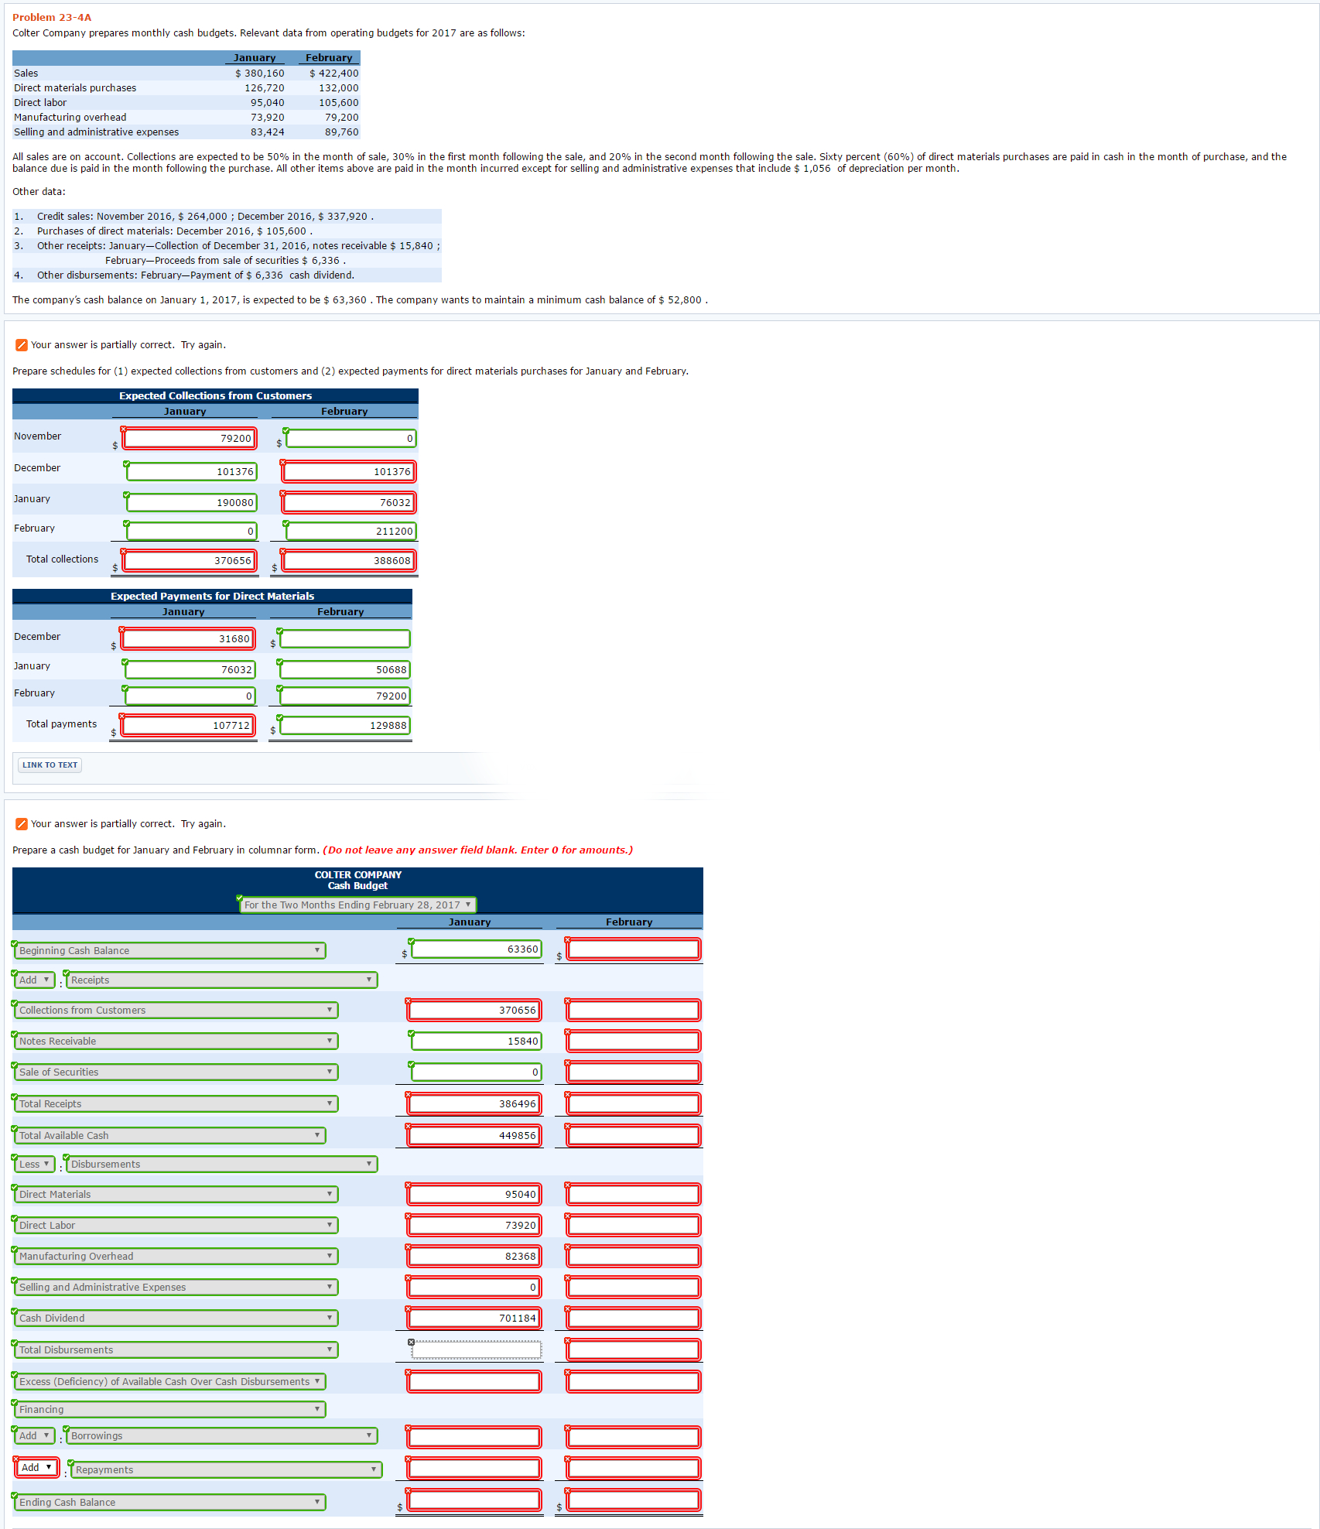Image resolution: width=1320 pixels, height=1529 pixels.
Task: Click partially correct icon above cash budget
Action: click(x=22, y=824)
